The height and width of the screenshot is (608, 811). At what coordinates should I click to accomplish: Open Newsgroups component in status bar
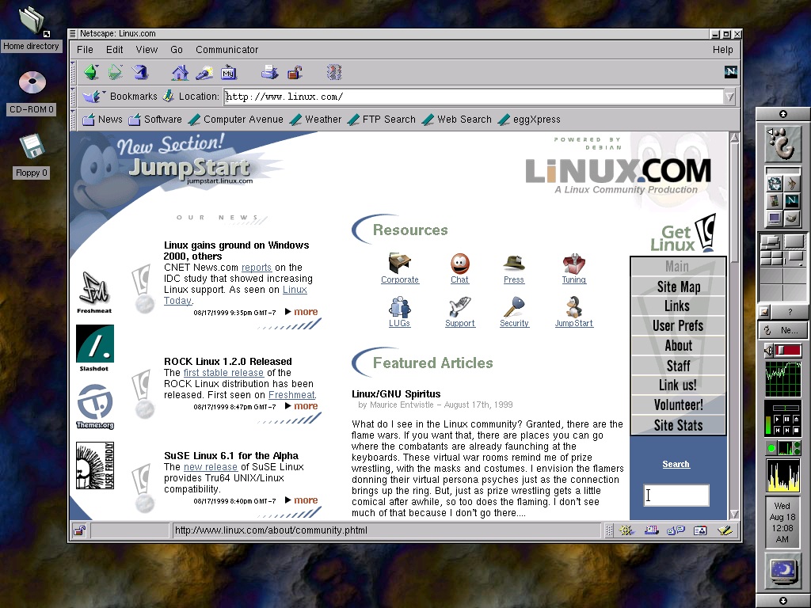(x=676, y=530)
